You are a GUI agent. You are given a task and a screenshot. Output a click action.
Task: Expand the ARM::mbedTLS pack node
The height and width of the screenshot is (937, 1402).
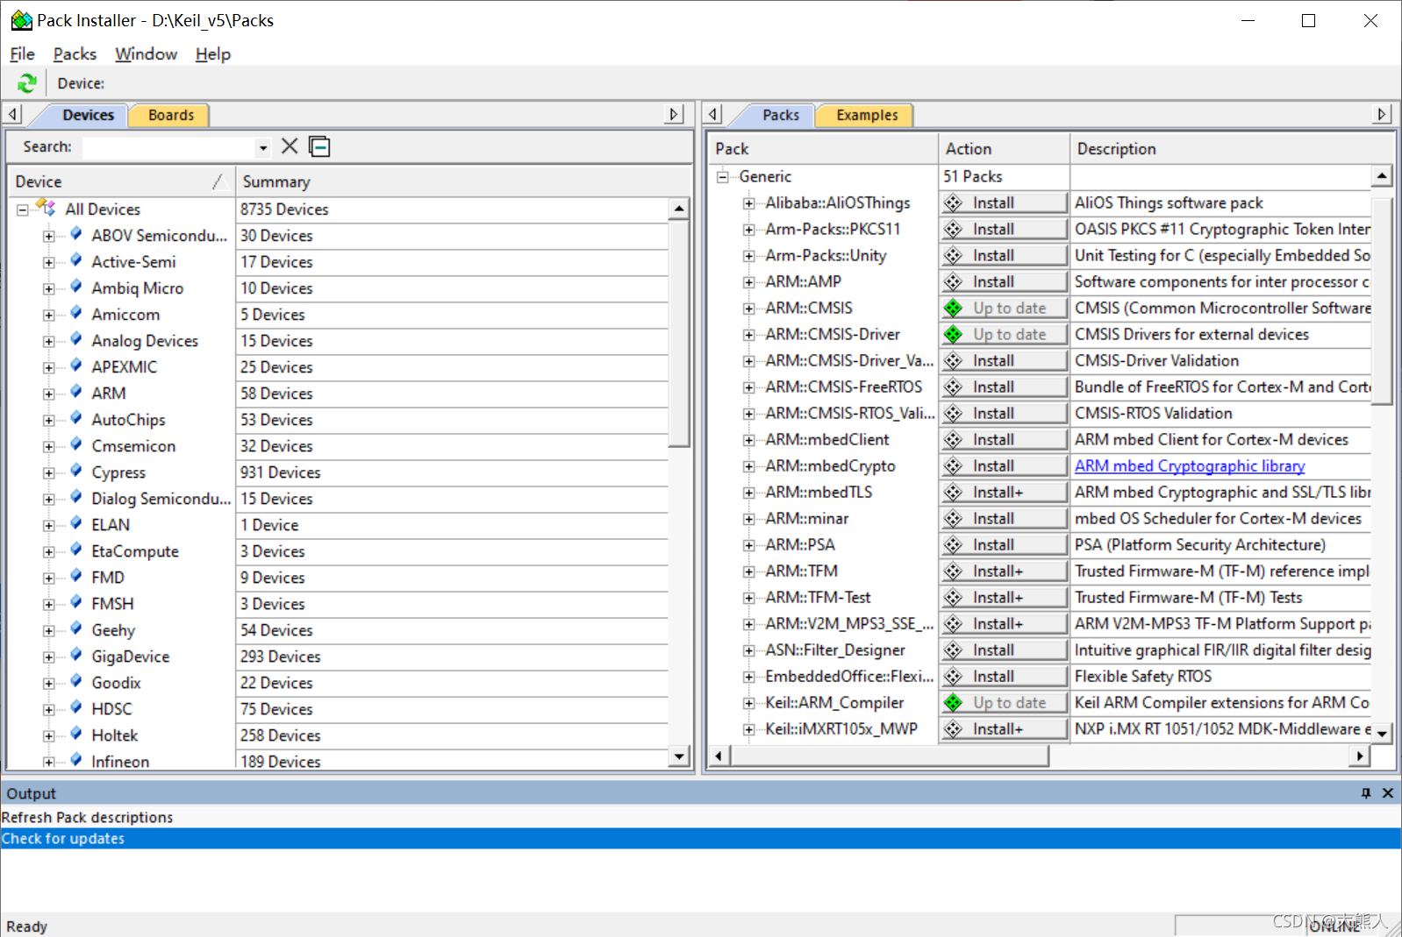point(749,493)
